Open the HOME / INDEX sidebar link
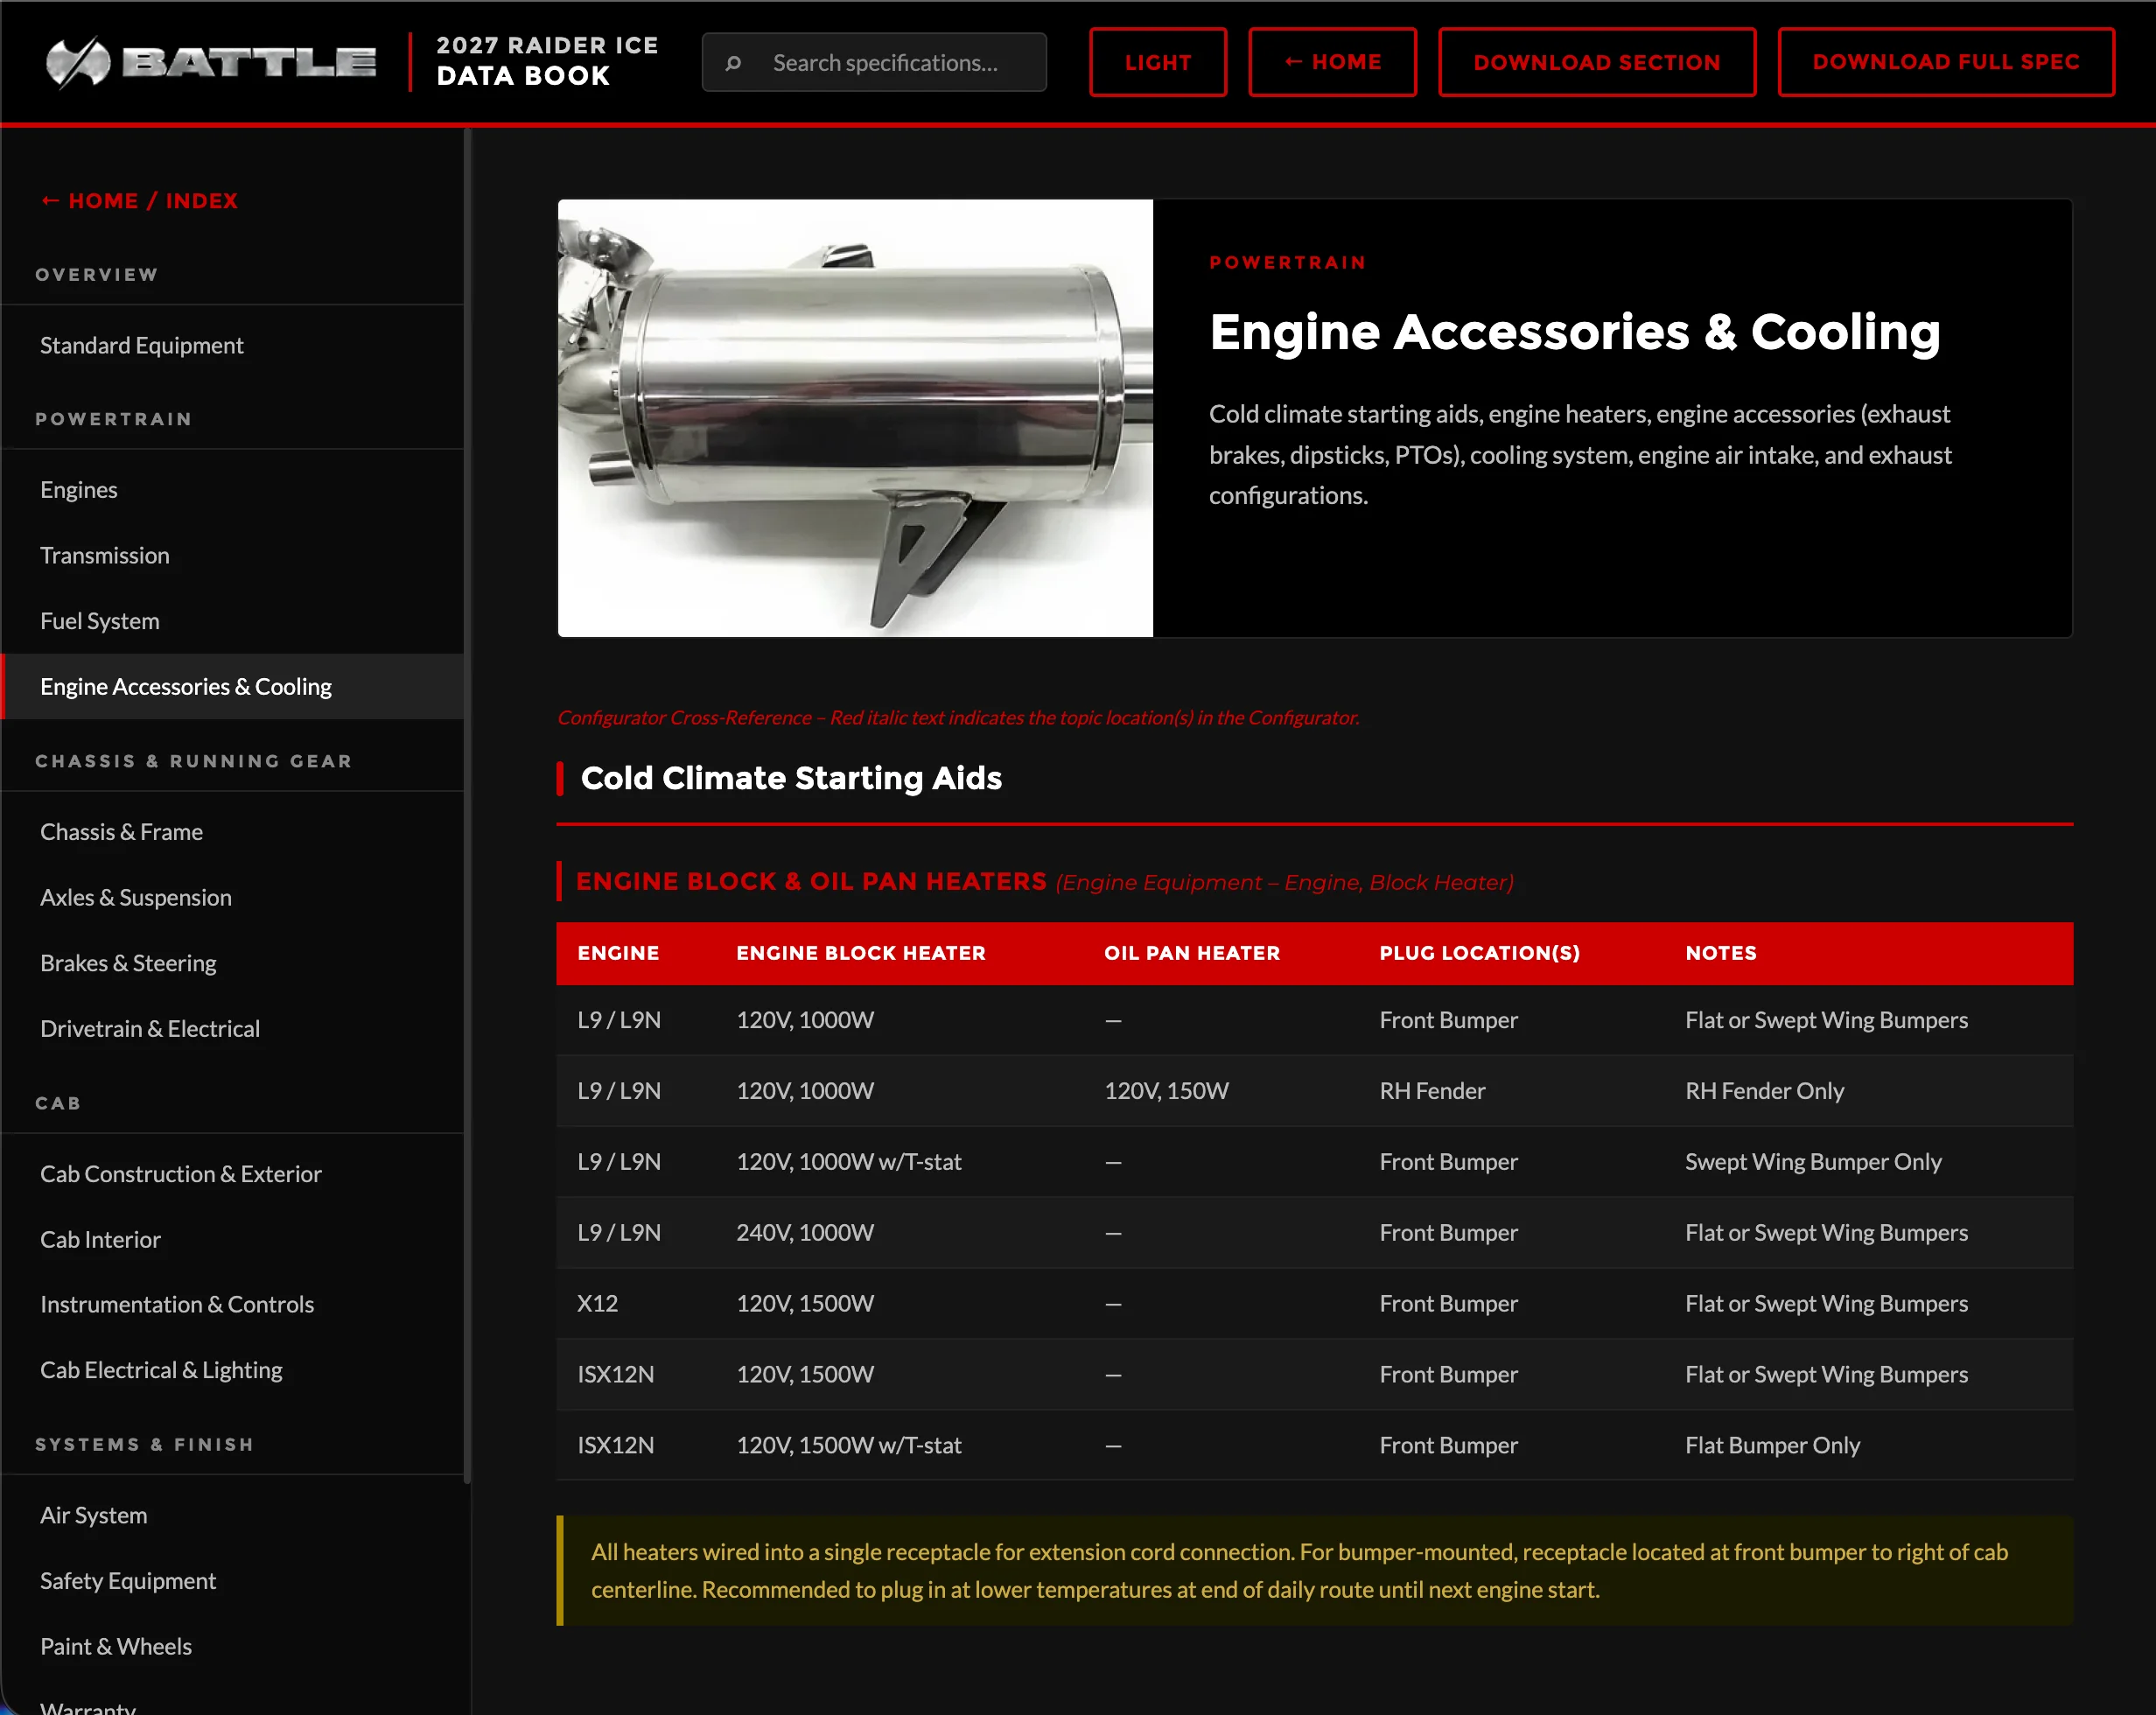 pos(139,201)
